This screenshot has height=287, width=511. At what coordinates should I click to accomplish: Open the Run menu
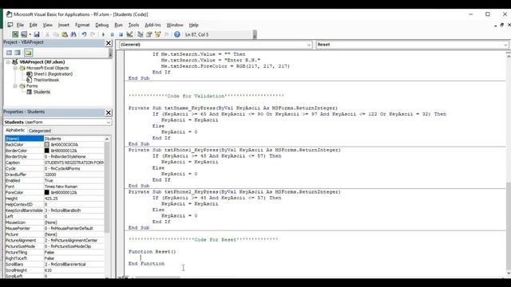pos(119,25)
